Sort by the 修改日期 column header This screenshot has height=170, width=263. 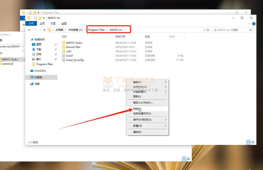(x=120, y=37)
